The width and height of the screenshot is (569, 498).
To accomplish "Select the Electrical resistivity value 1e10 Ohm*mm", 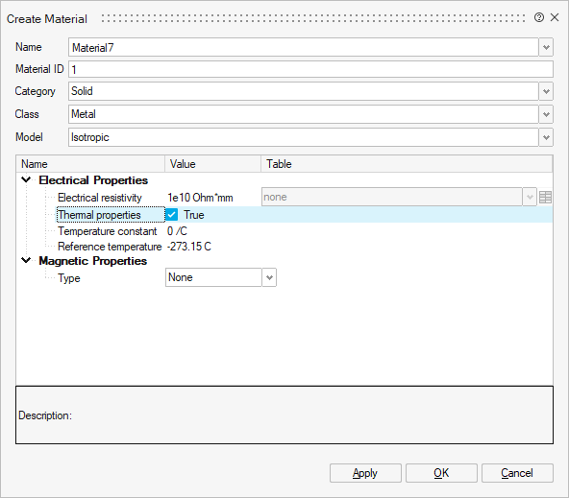I will coord(200,198).
